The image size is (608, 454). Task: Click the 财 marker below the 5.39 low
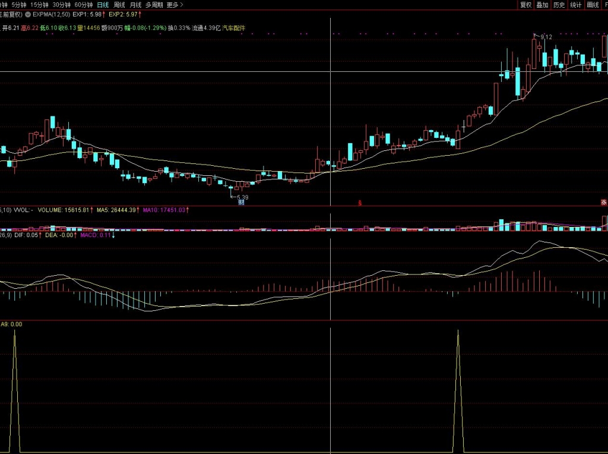pyautogui.click(x=241, y=202)
